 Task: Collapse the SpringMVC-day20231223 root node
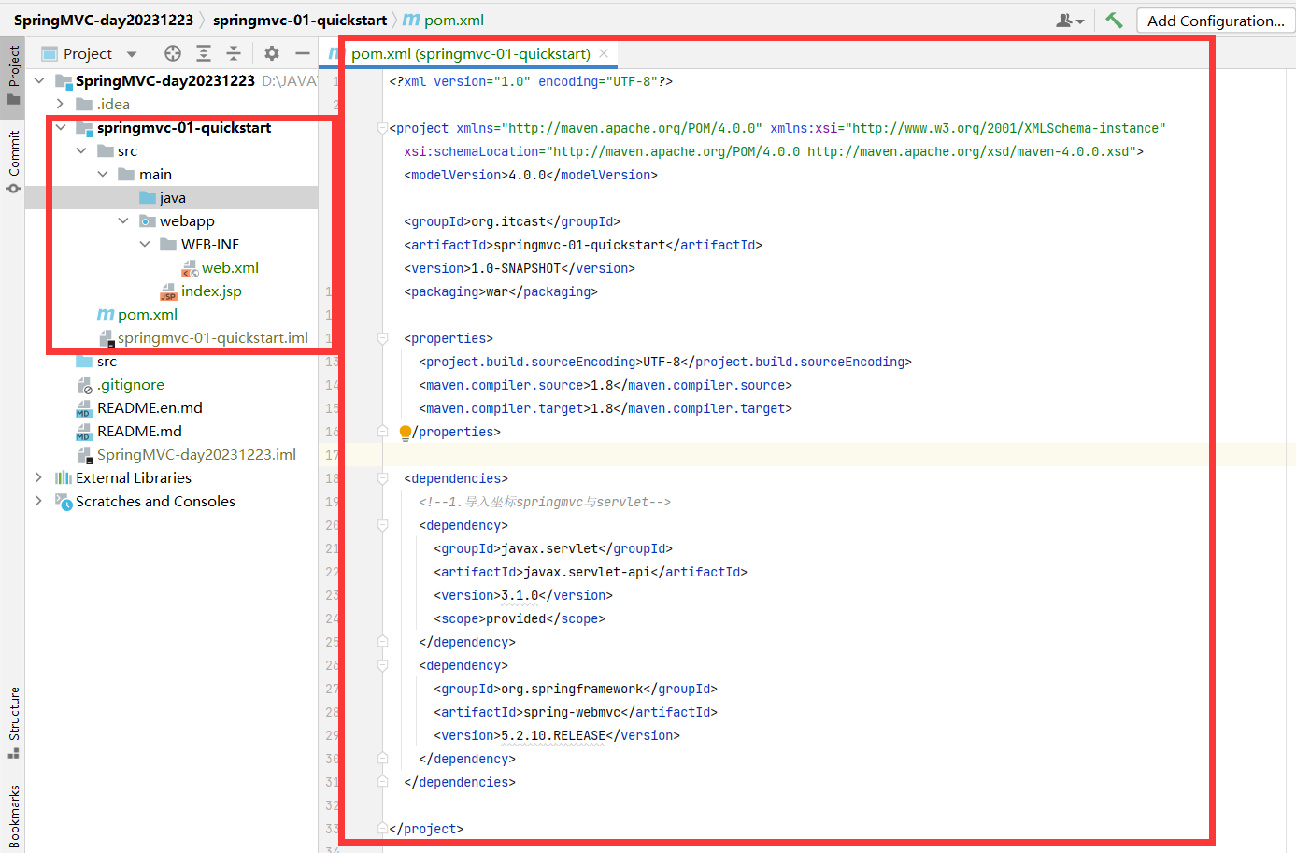pyautogui.click(x=39, y=81)
